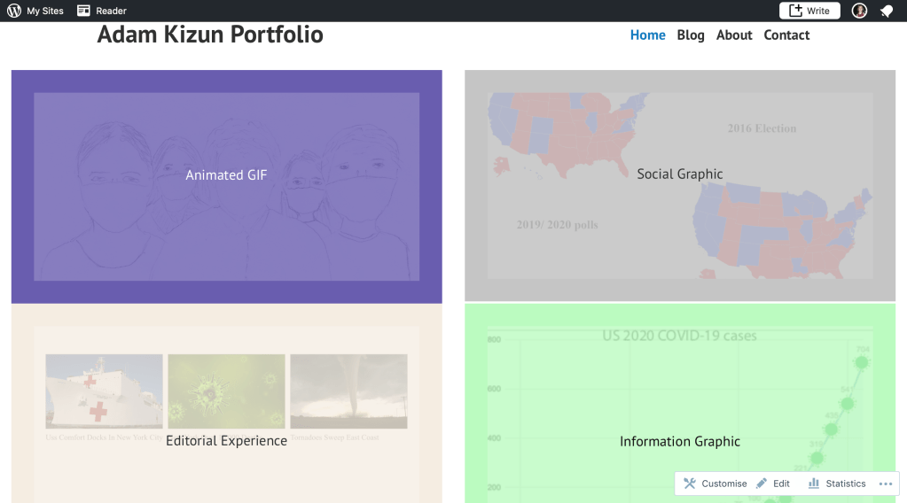Click the Reader text label

(111, 11)
